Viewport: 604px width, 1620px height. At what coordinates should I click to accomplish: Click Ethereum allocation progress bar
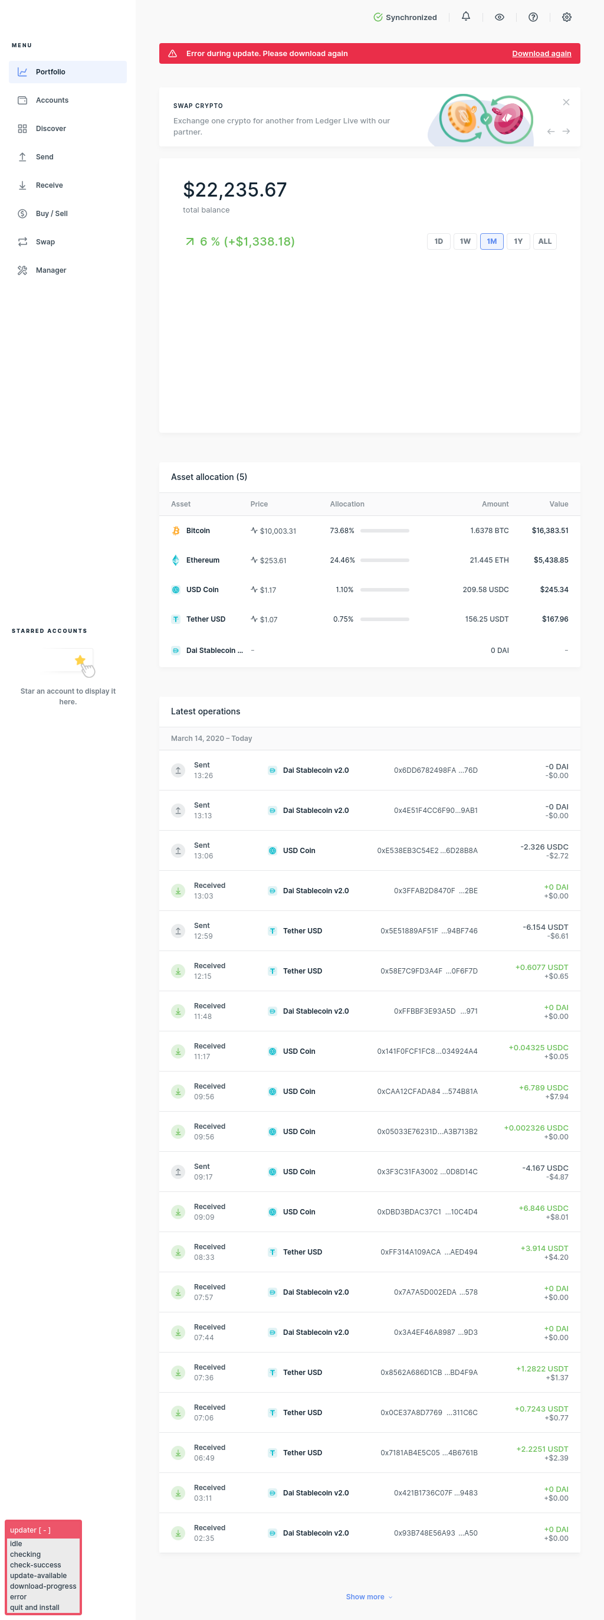[385, 560]
